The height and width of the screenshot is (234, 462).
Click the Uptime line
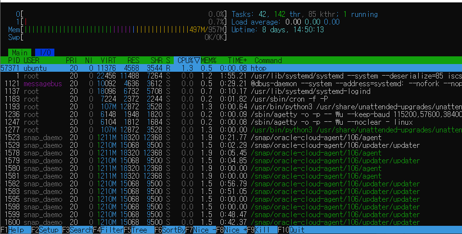[x=278, y=29]
